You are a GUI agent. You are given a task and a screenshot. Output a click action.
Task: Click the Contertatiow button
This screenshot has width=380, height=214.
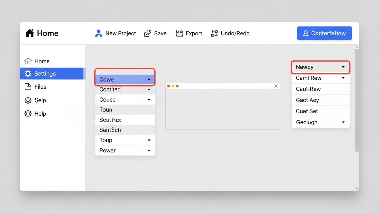point(324,33)
